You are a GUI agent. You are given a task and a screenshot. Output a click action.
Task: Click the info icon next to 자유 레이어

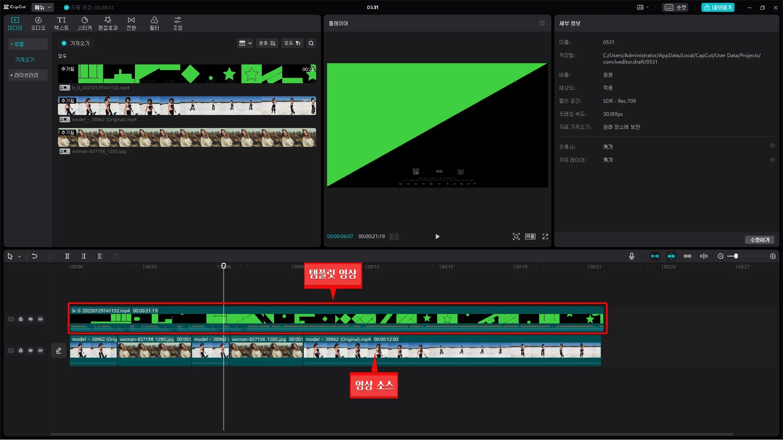772,160
